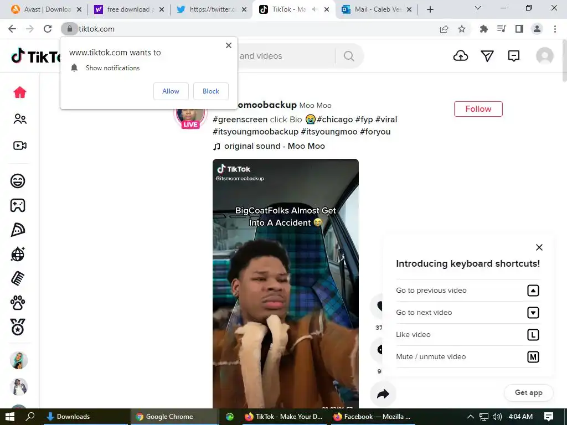The width and height of the screenshot is (567, 425).
Task: Open the LIVE camera icon in sidebar
Action: (x=20, y=146)
